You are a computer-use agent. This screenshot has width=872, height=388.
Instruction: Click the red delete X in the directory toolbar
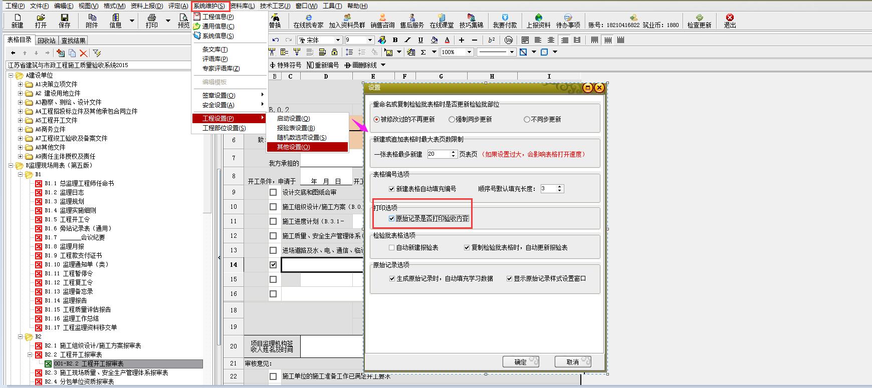[x=84, y=53]
